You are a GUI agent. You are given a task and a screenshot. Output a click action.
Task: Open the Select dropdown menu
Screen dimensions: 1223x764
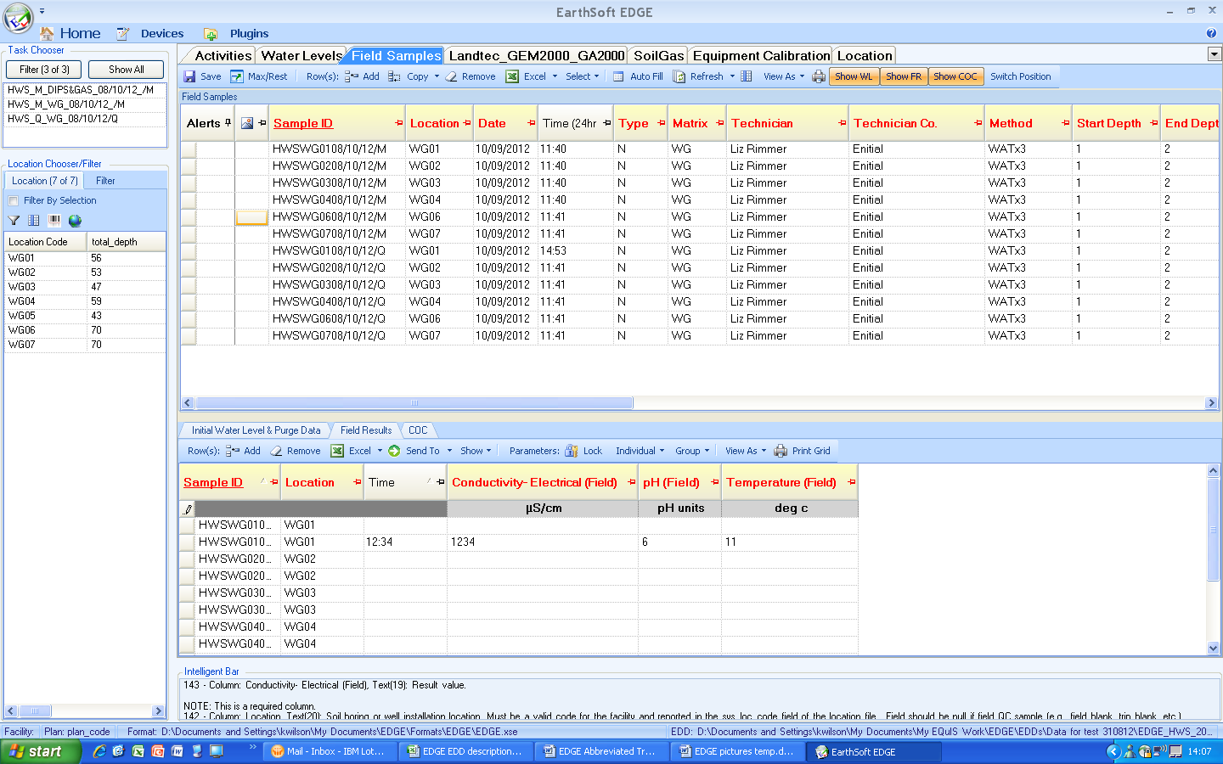click(582, 76)
